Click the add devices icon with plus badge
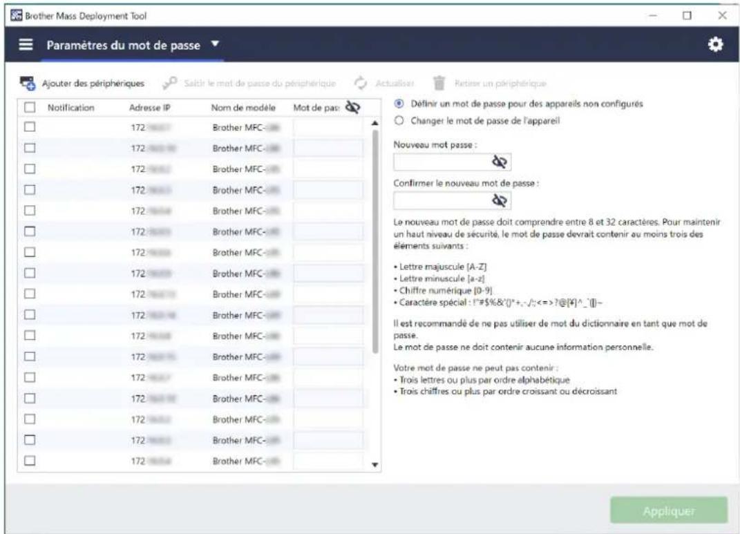The height and width of the screenshot is (534, 740). tap(28, 83)
